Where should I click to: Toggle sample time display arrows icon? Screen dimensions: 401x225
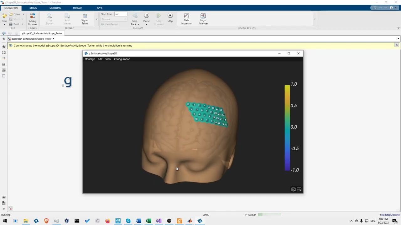tap(4, 58)
